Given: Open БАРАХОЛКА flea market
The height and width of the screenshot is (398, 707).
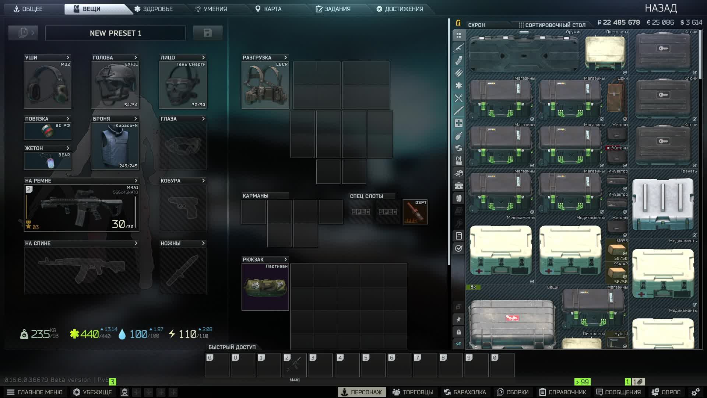Looking at the screenshot, I should (x=465, y=392).
